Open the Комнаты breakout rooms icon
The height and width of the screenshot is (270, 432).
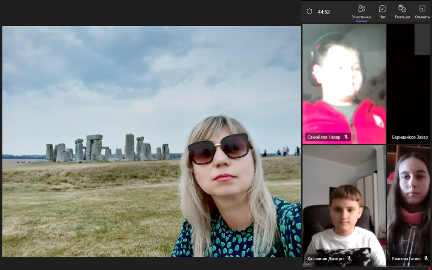click(x=423, y=8)
